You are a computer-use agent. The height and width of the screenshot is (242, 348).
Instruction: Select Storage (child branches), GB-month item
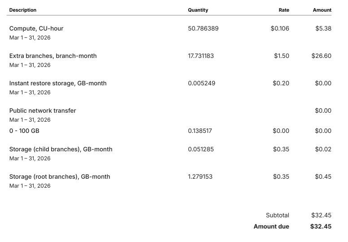61,149
